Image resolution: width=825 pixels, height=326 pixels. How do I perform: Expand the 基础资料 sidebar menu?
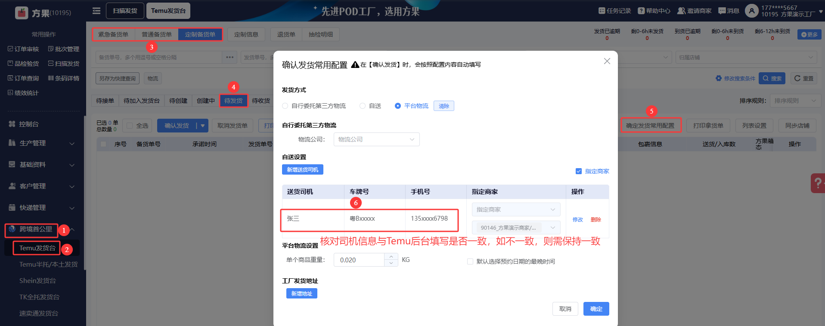point(42,165)
